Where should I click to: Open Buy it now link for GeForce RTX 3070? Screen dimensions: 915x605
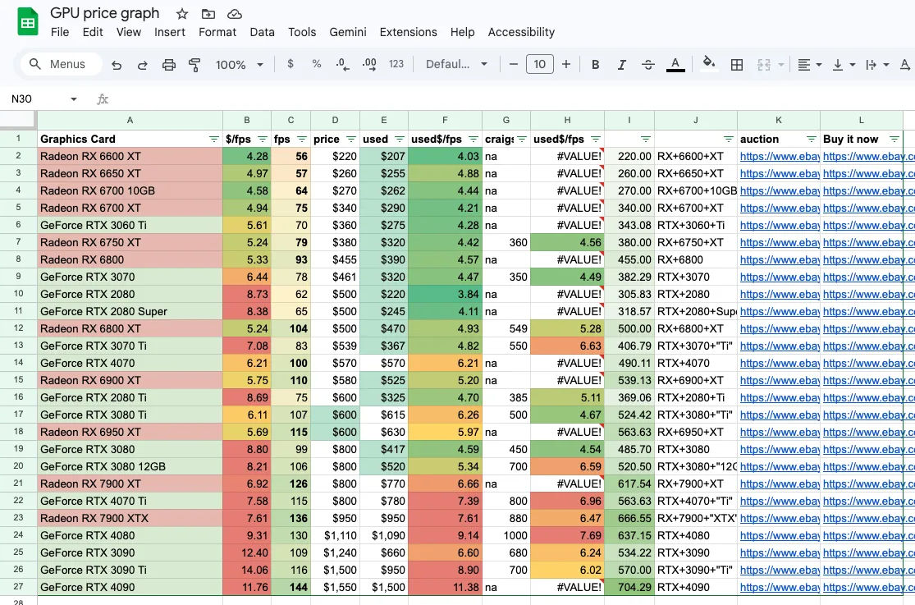click(x=868, y=277)
